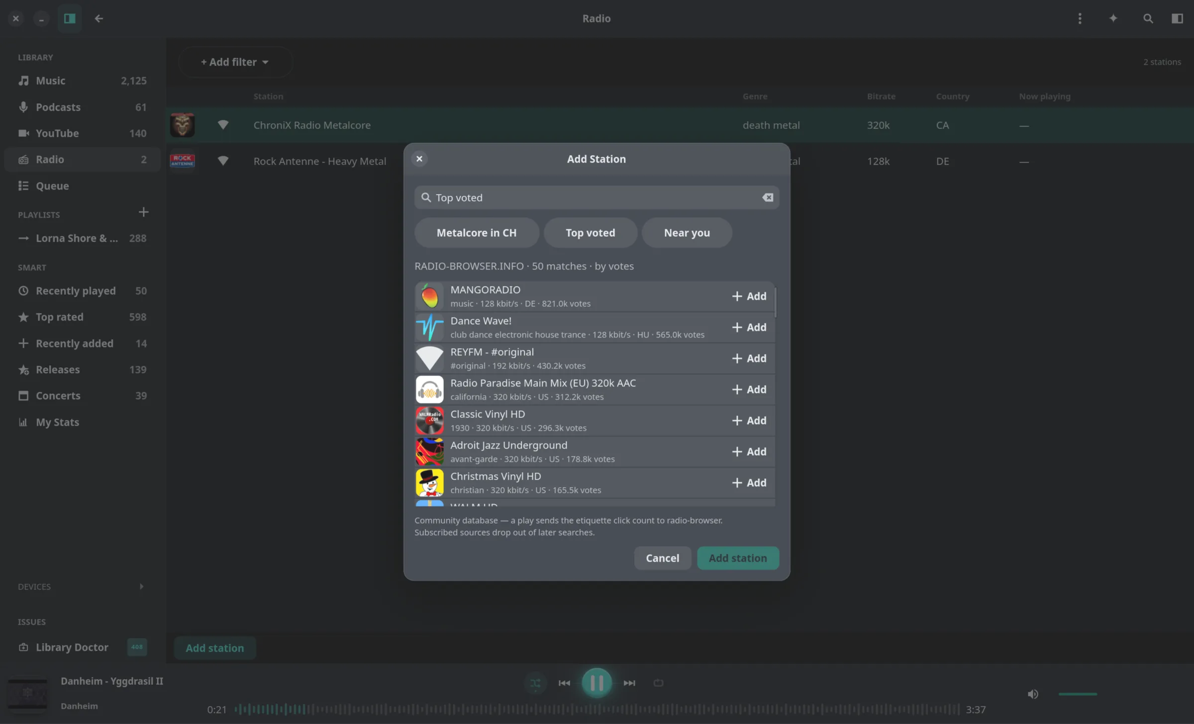Mute audio with speaker icon
This screenshot has width=1194, height=724.
point(1033,694)
